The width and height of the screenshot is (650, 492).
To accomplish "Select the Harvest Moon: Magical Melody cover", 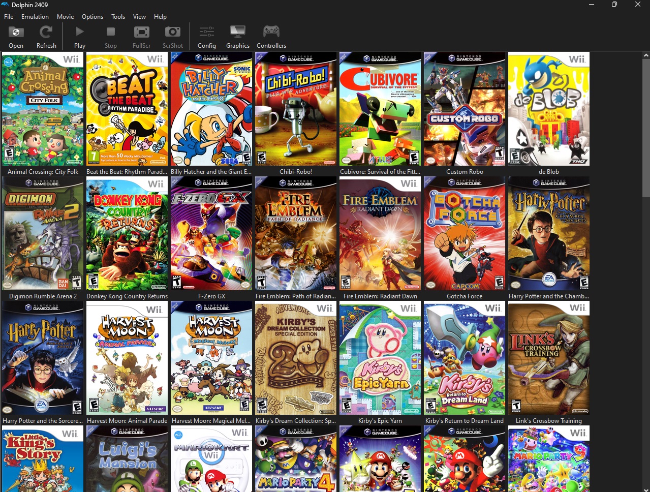I will 211,358.
